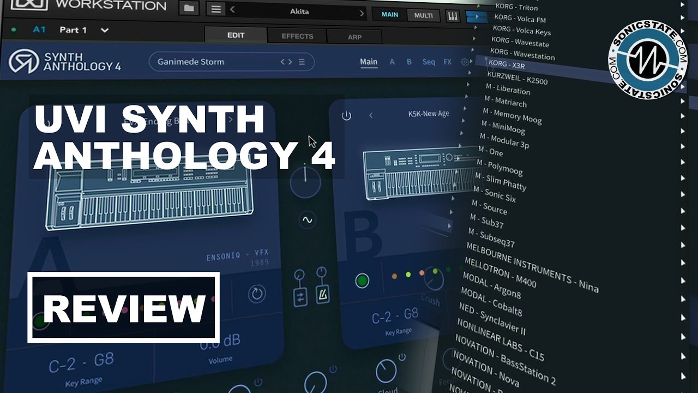Switch to the layer B page tab
The image size is (698, 393).
[409, 62]
